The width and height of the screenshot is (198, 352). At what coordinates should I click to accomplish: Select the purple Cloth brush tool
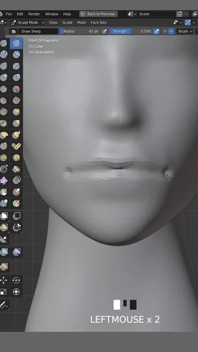pos(3,180)
